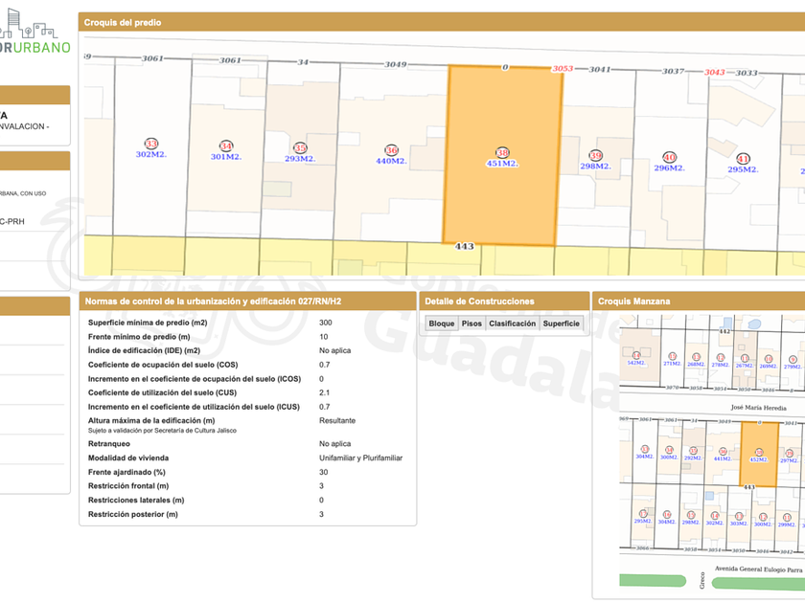Click parcel 36 marker labeled 440M2
805x603 pixels.
391,150
